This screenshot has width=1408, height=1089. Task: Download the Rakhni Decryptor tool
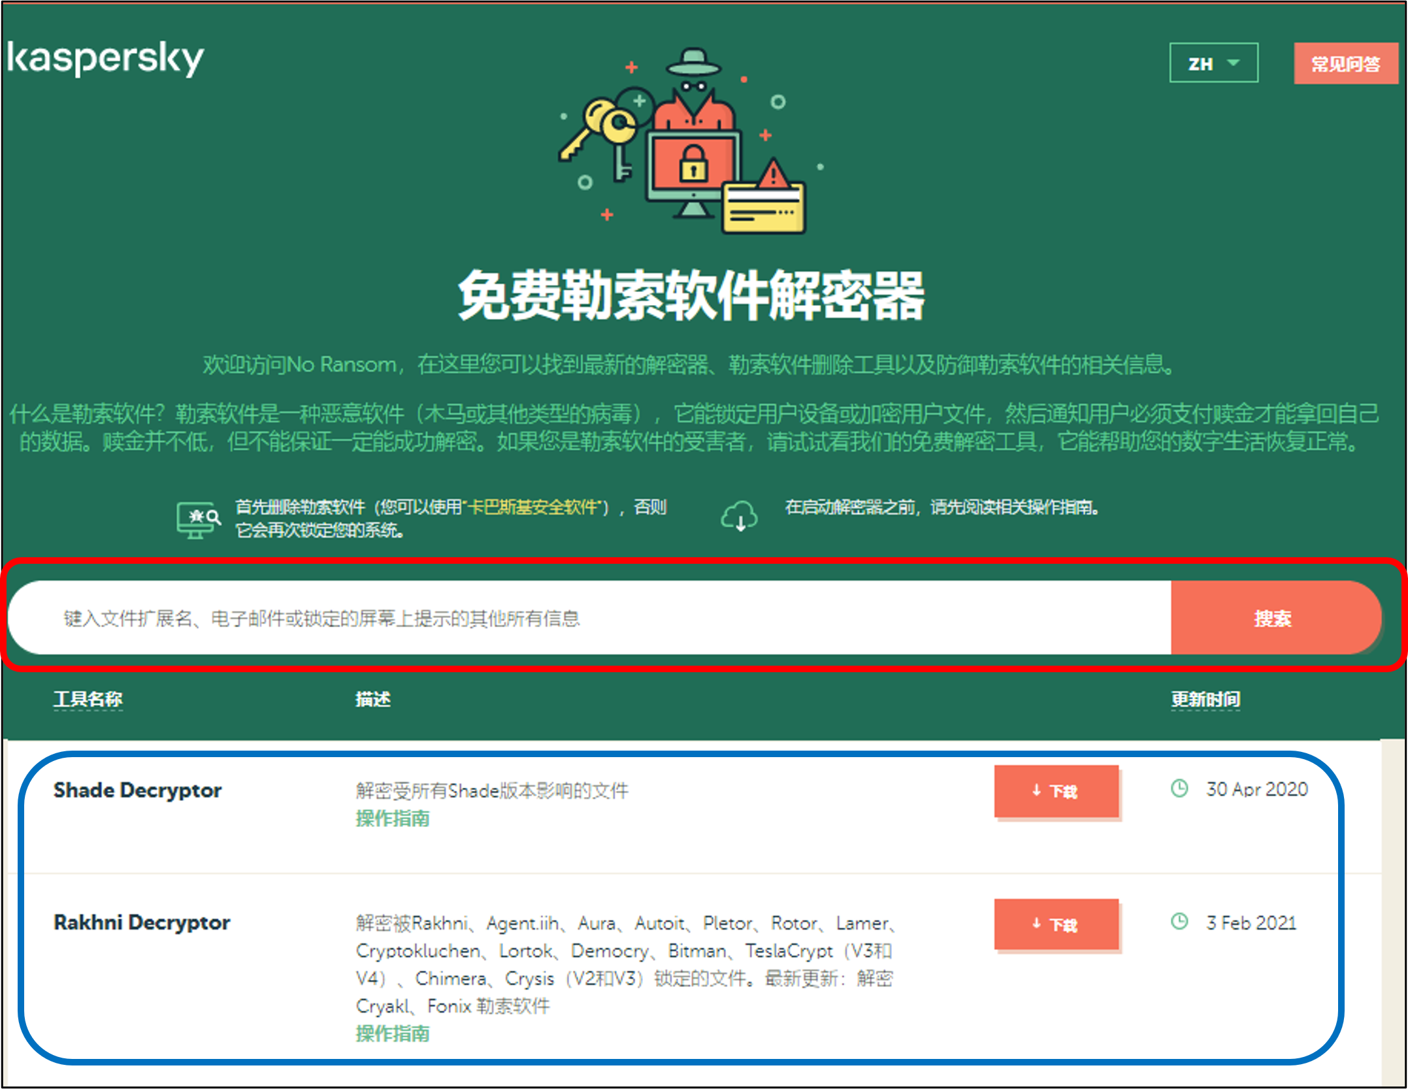pyautogui.click(x=1056, y=924)
